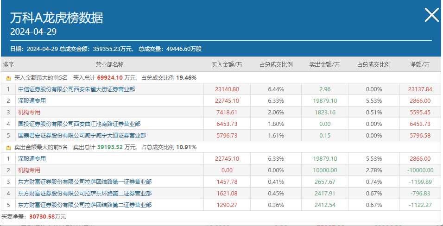Select the 0.36% ratio cell
The image size is (443, 226).
point(276,205)
